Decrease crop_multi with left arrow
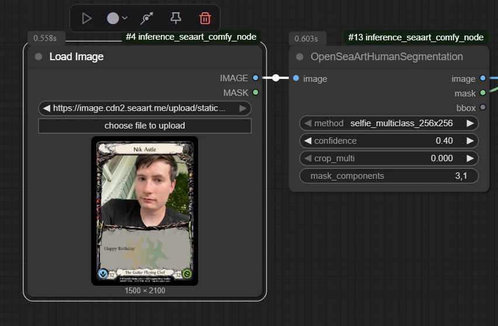498x326 pixels. [x=308, y=158]
